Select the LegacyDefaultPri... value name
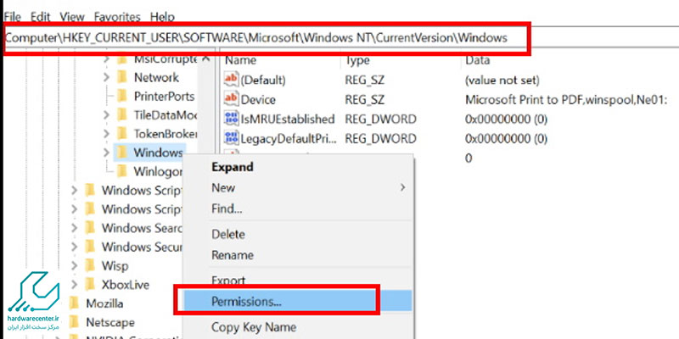Image resolution: width=679 pixels, height=339 pixels. pyautogui.click(x=289, y=139)
